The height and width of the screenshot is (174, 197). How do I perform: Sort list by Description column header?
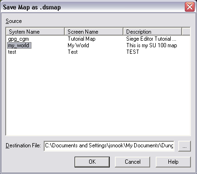(x=152, y=32)
